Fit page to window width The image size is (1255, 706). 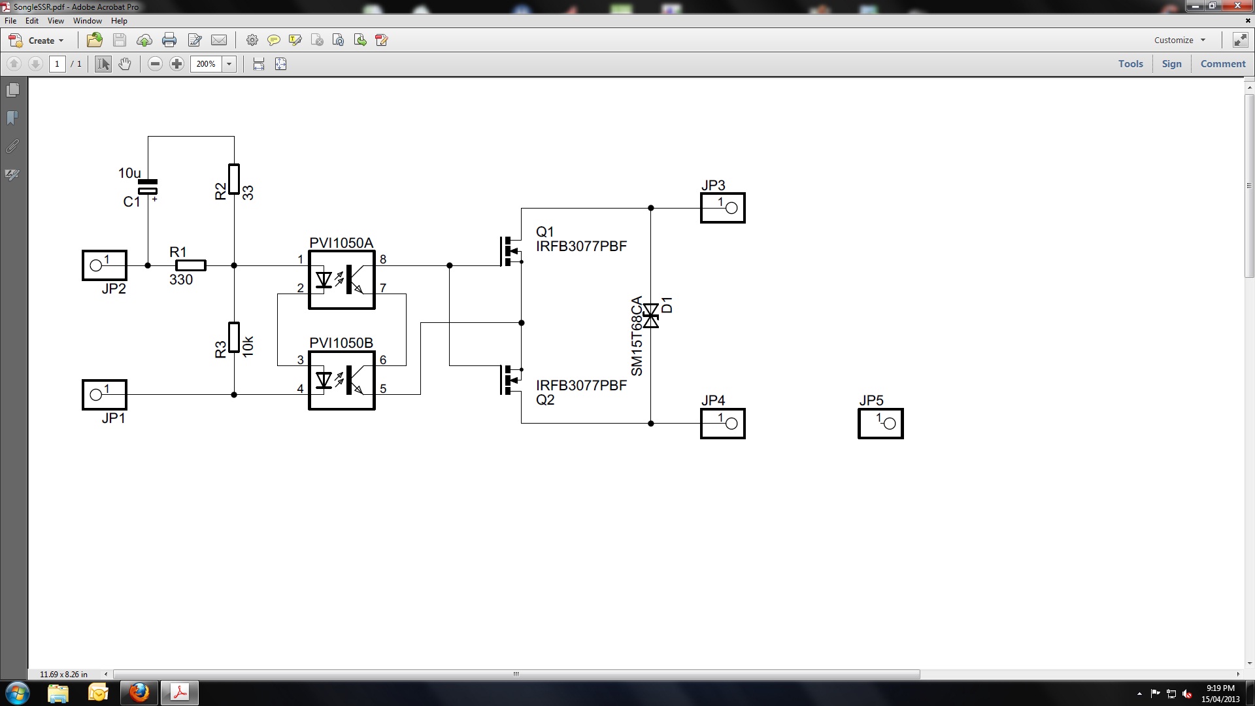click(259, 64)
